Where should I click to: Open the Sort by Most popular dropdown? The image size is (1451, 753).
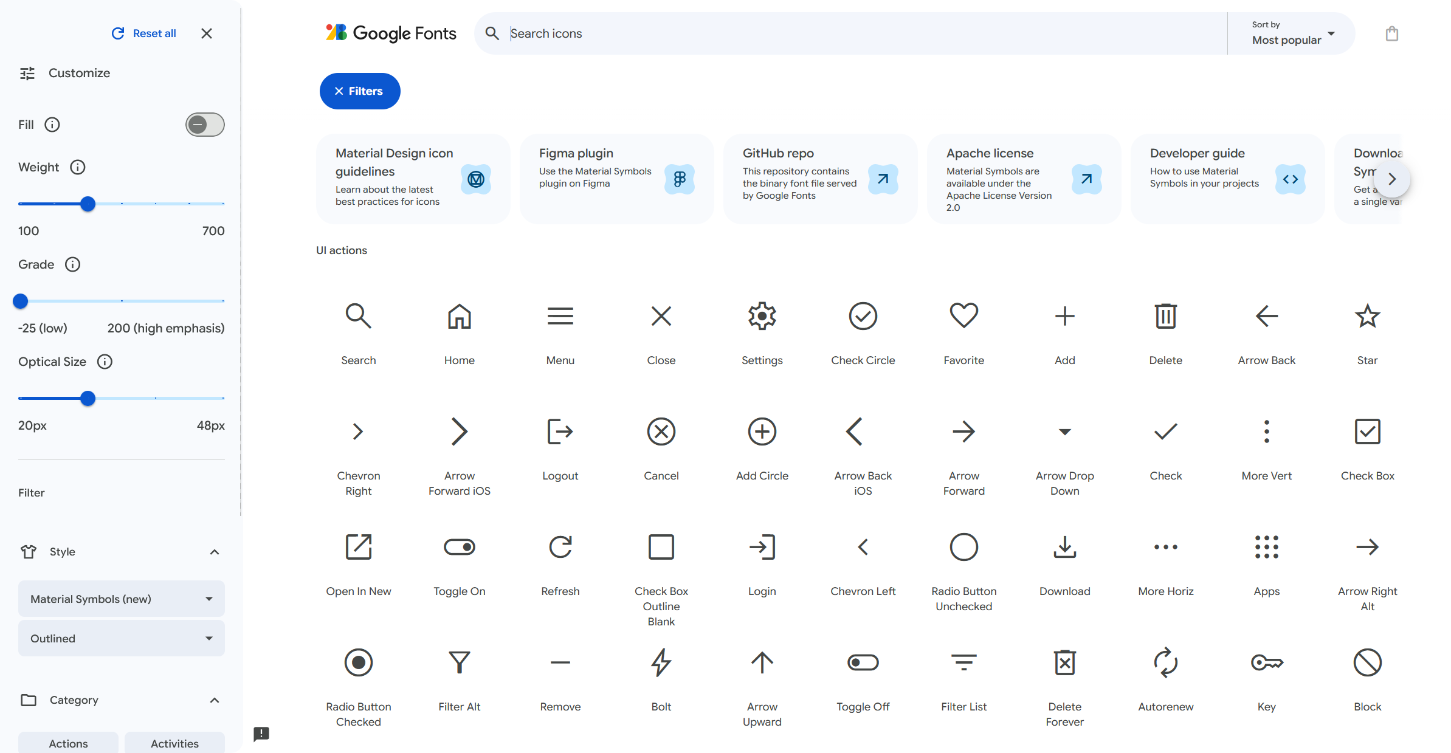pos(1292,34)
